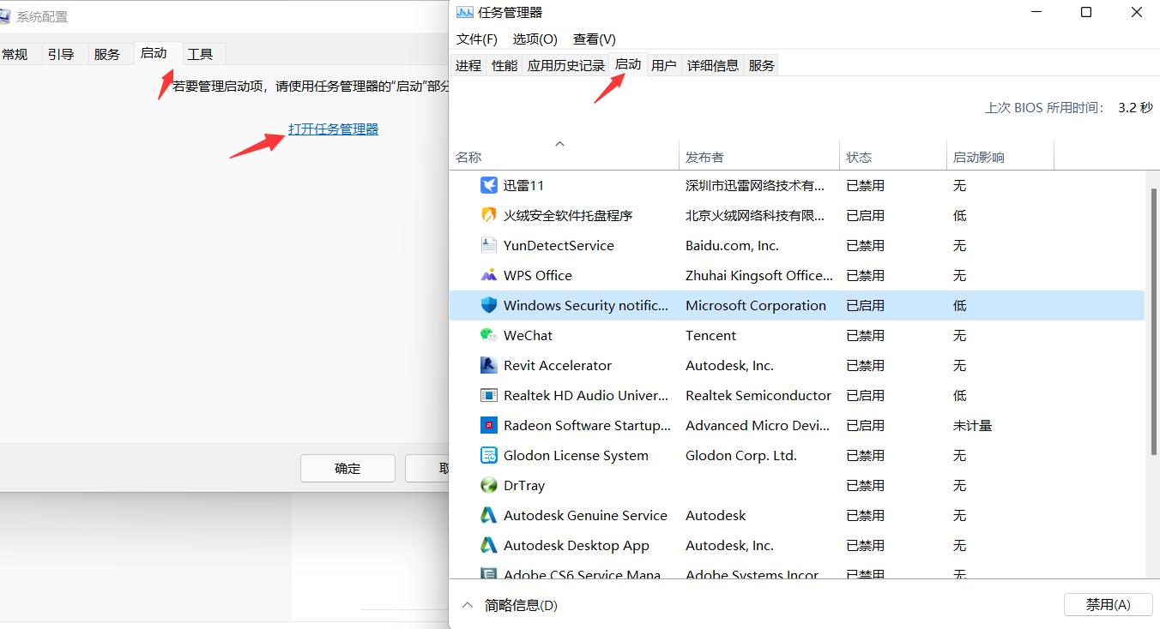Screen dimensions: 1160x629
Task: Click publisher cell Zhuhai Kingsoft Office...
Action: click(x=759, y=275)
